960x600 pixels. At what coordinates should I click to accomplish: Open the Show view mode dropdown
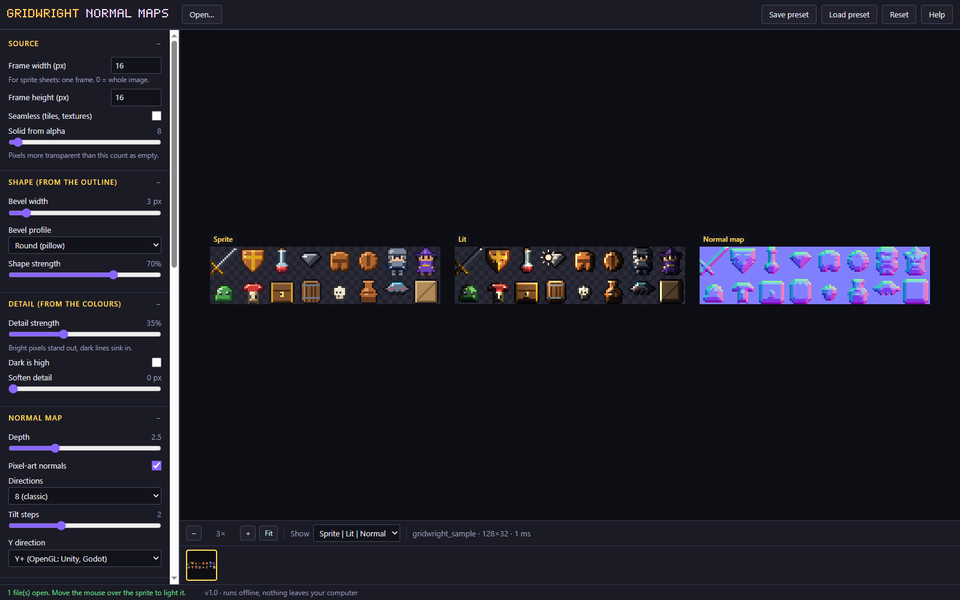pos(356,533)
